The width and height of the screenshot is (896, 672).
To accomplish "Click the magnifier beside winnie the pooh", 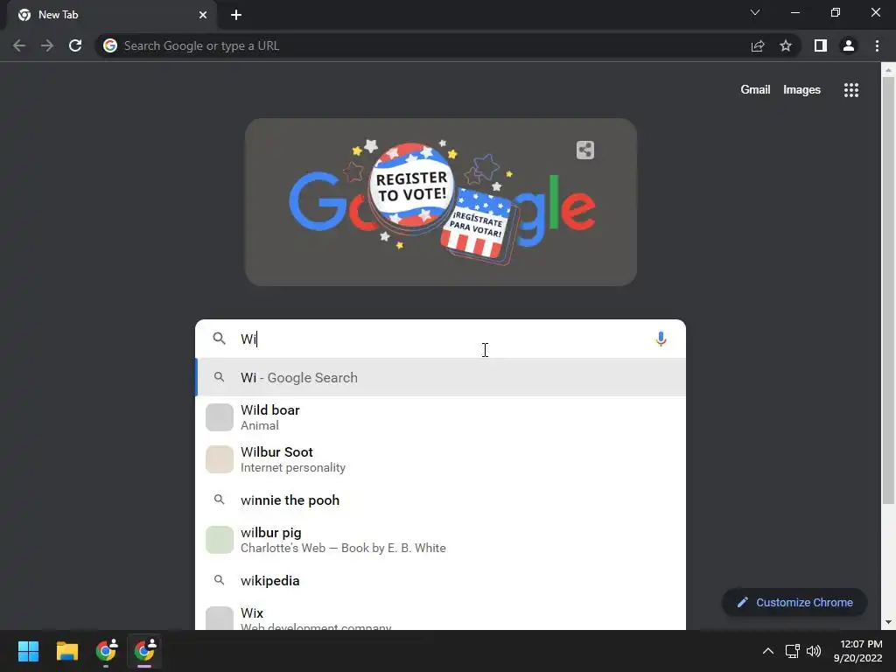I will coord(219,500).
